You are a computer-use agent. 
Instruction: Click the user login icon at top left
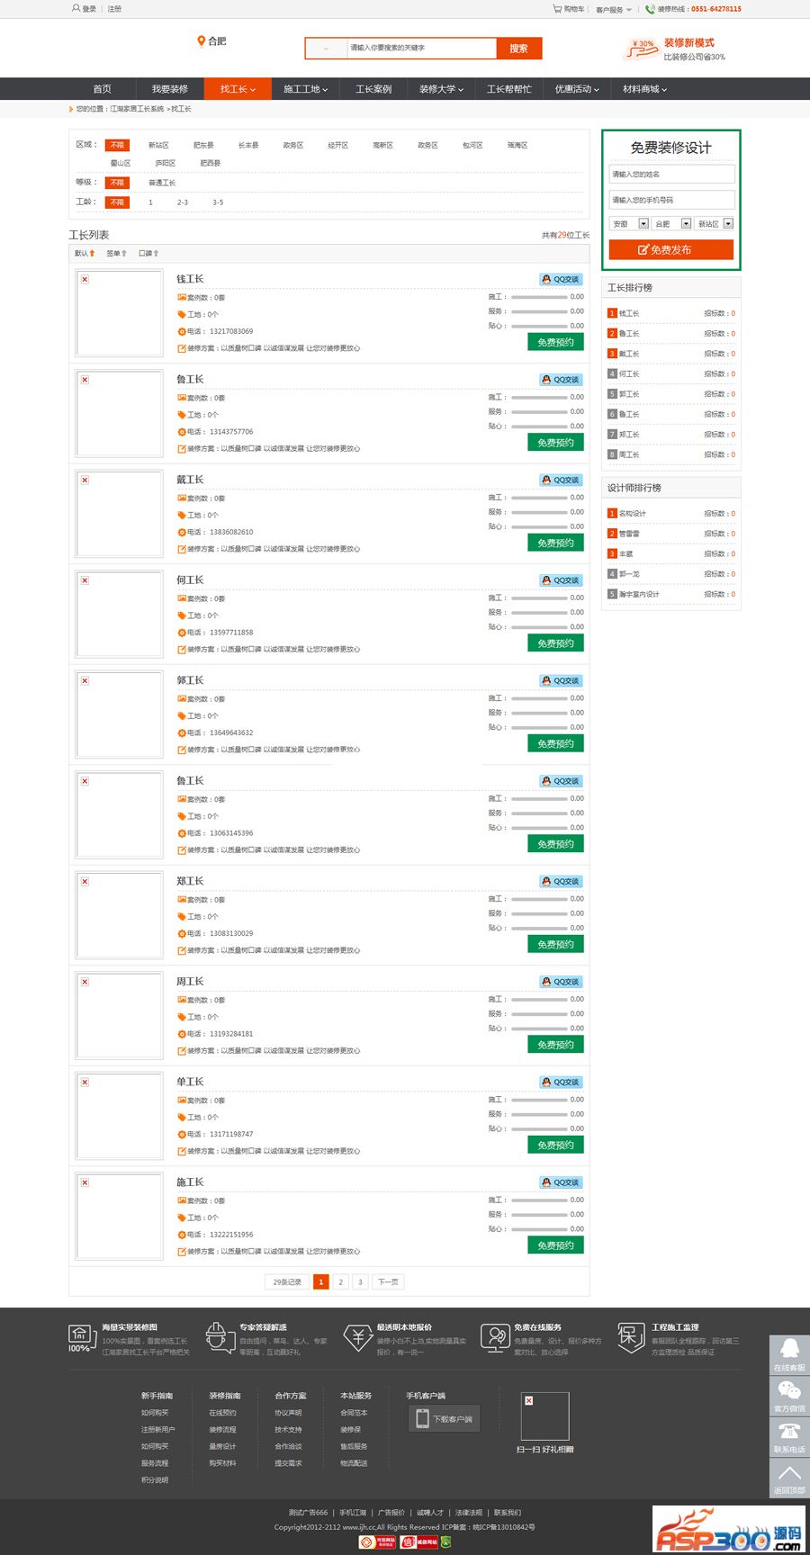pyautogui.click(x=76, y=9)
